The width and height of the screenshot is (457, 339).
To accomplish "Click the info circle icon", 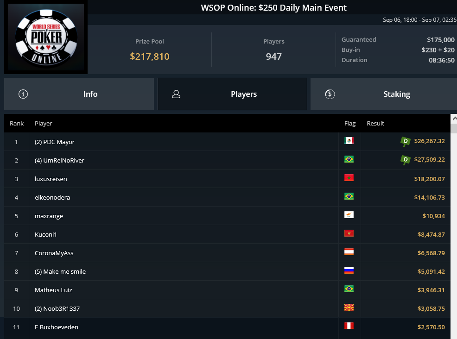I will pyautogui.click(x=23, y=94).
